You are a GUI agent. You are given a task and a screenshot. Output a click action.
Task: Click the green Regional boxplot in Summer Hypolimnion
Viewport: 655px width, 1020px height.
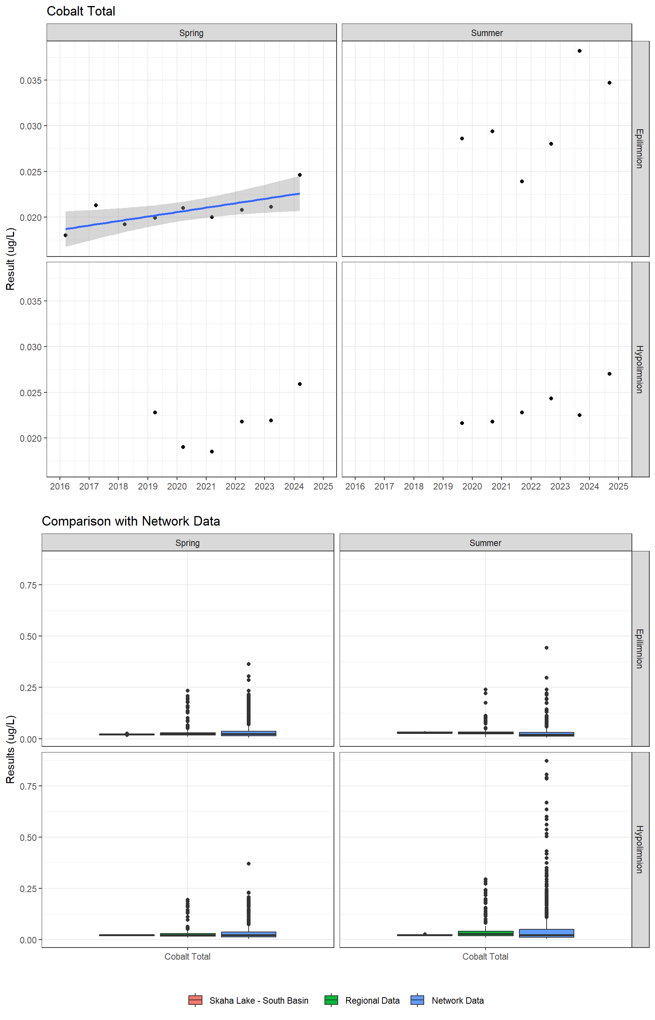tap(485, 933)
